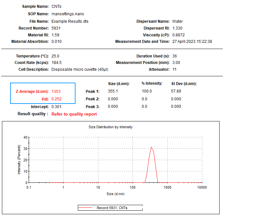
Task: Click the 'Refer to quality report' text
Action: tap(74, 114)
